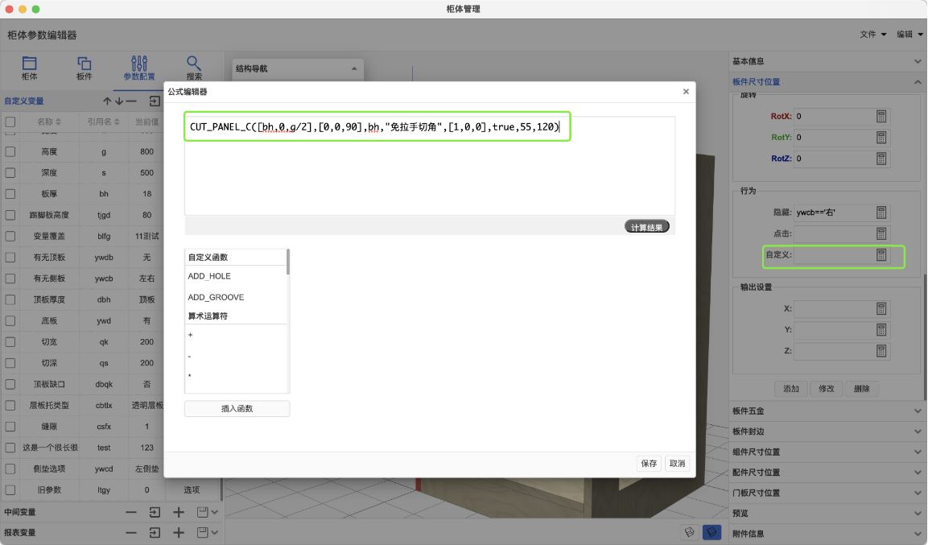Select the 缝隙 row checkbox
This screenshot has height=545, width=928.
coord(10,427)
